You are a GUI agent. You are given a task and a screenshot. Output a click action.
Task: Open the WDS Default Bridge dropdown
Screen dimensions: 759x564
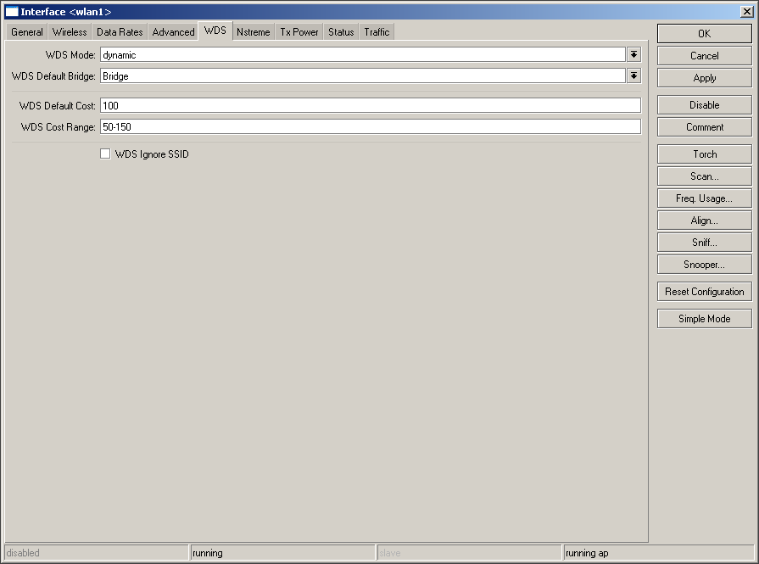(633, 76)
